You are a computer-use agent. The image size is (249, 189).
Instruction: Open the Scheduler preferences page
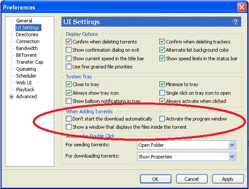coord(26,76)
